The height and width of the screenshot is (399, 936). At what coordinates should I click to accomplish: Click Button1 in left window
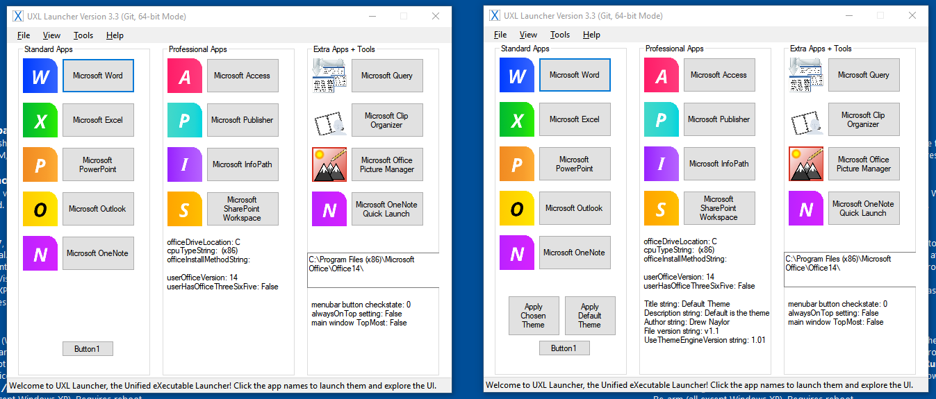88,349
